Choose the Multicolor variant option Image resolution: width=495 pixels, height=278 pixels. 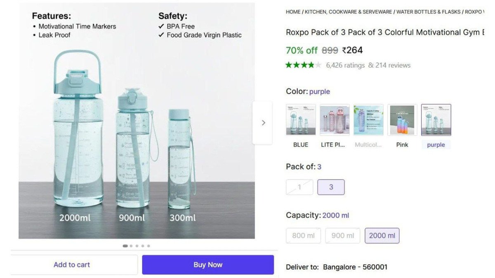tap(368, 120)
